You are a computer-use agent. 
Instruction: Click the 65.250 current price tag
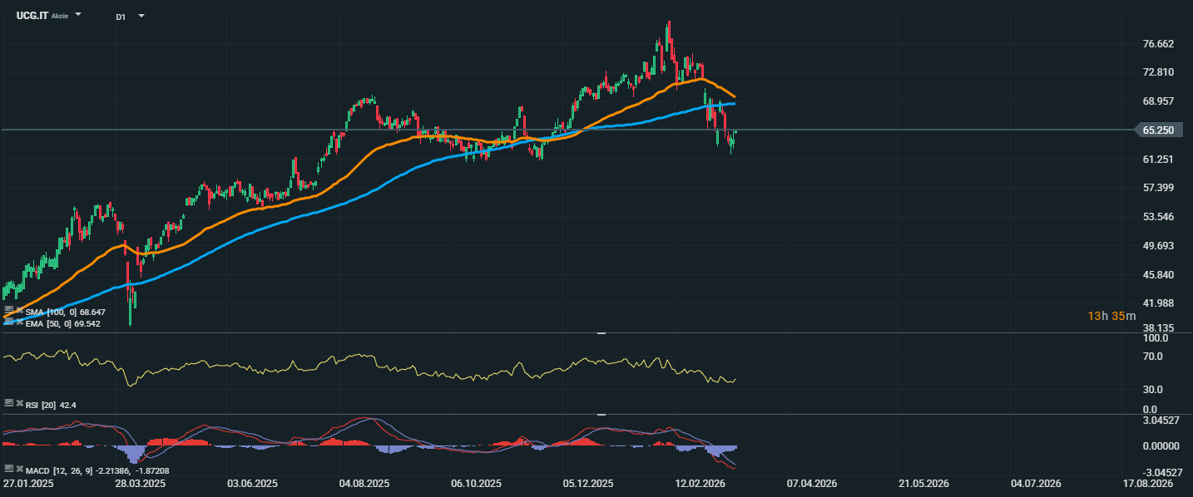click(1158, 130)
